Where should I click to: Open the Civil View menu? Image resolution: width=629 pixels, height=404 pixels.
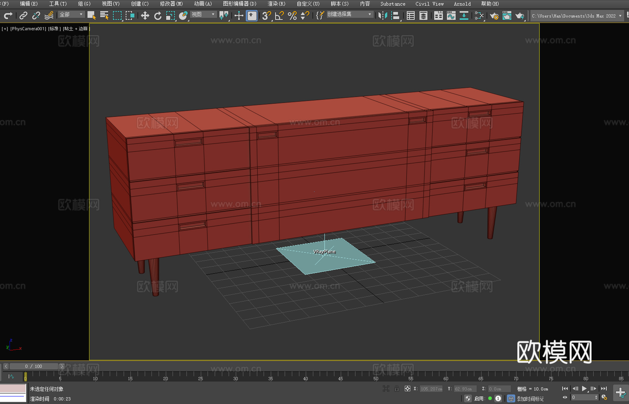tap(429, 4)
